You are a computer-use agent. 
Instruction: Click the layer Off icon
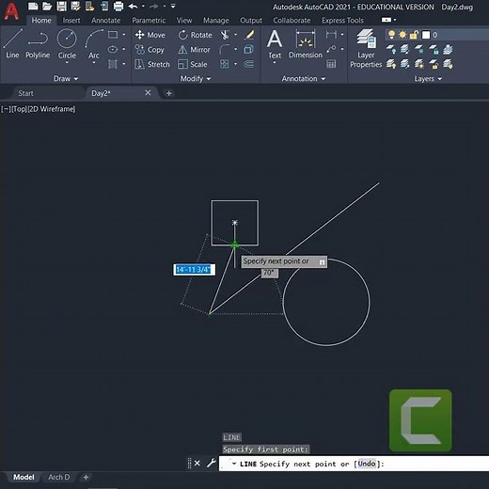pos(391,49)
